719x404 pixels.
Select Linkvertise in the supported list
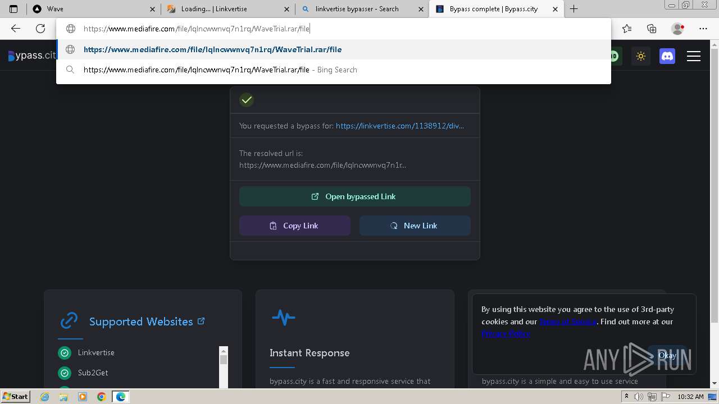pos(96,352)
